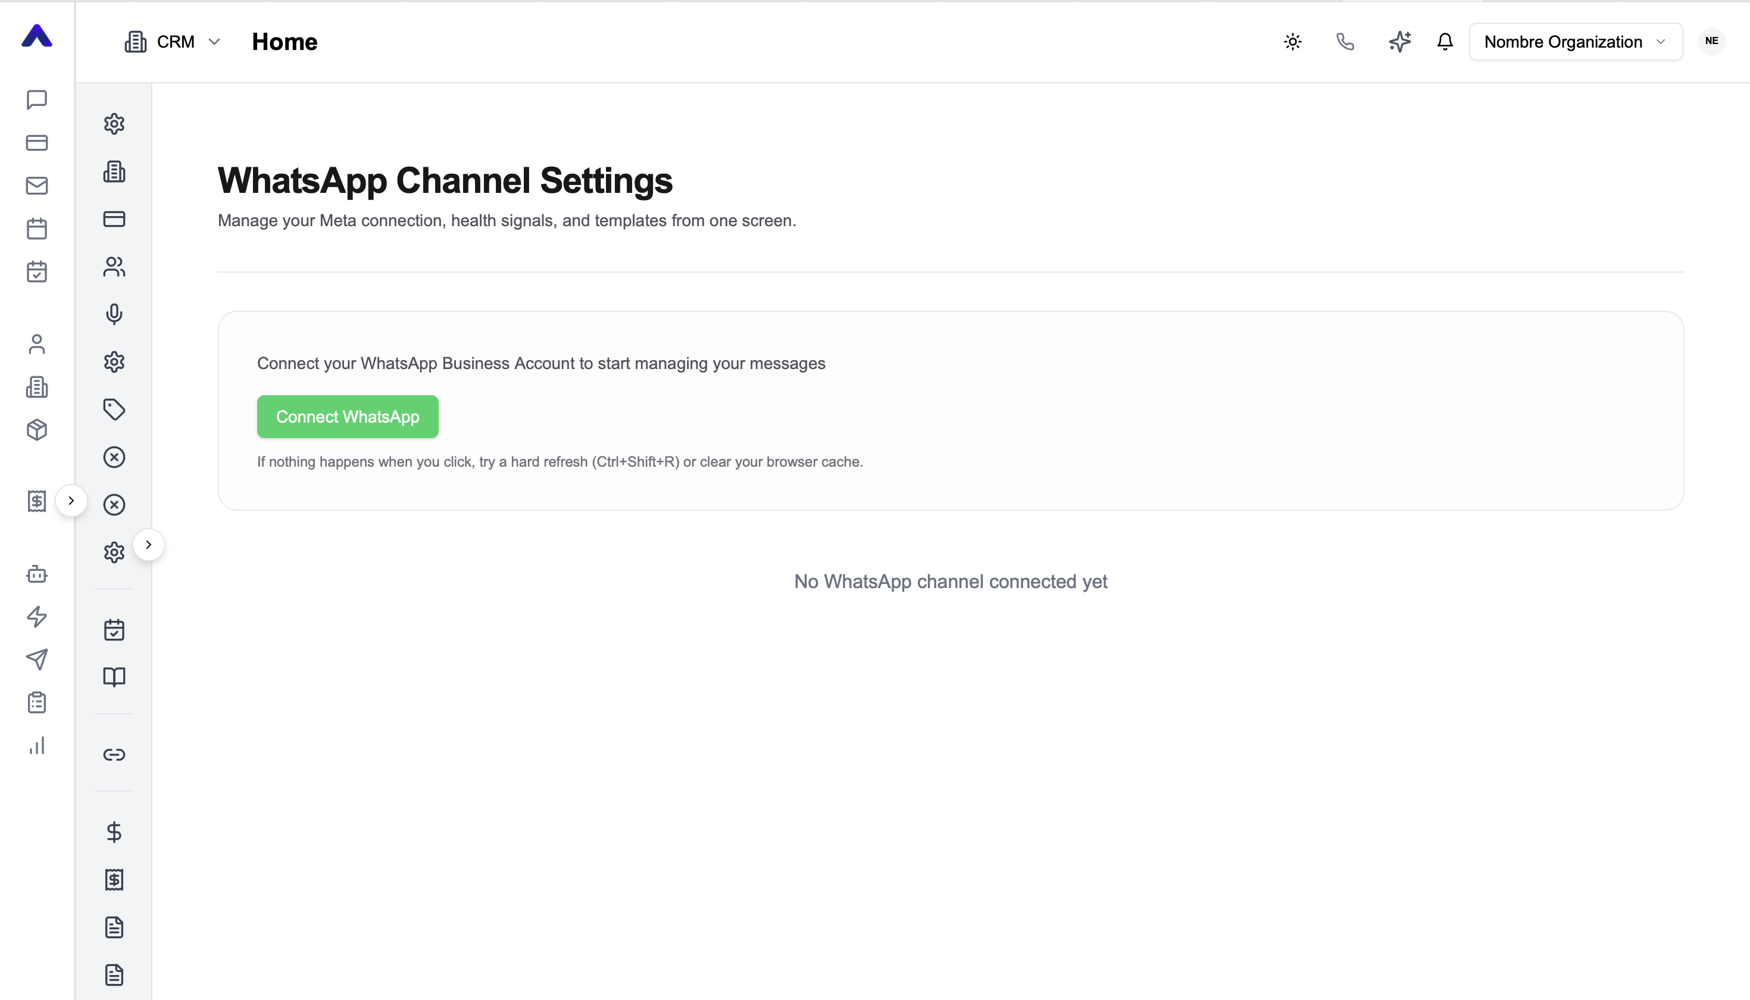
Task: Open the clipboard list icon
Action: coord(37,702)
